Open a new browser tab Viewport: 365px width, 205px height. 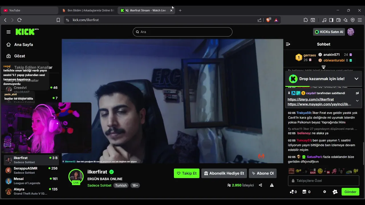click(x=180, y=10)
